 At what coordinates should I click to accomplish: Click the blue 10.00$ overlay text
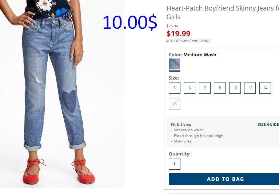pyautogui.click(x=130, y=22)
